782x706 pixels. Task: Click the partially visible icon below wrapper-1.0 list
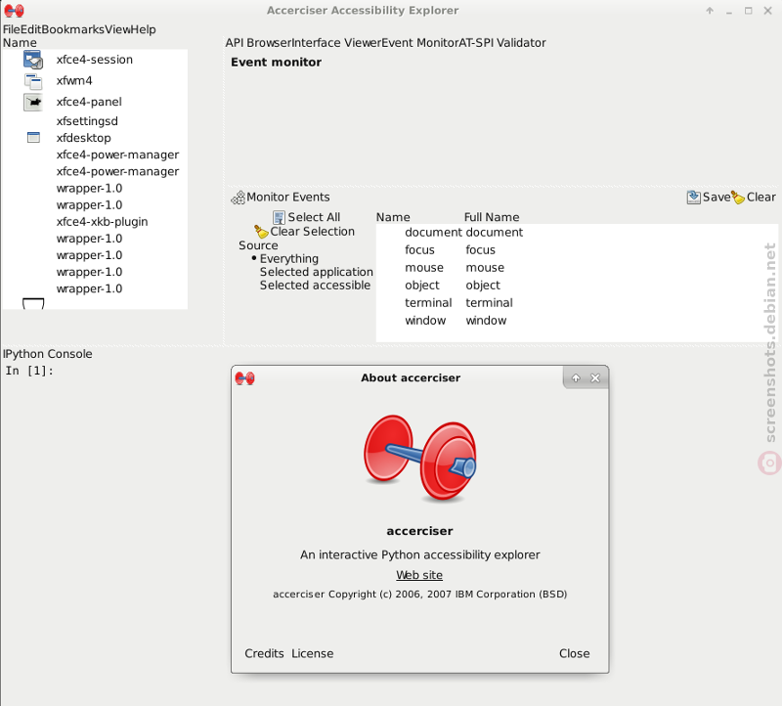[33, 303]
